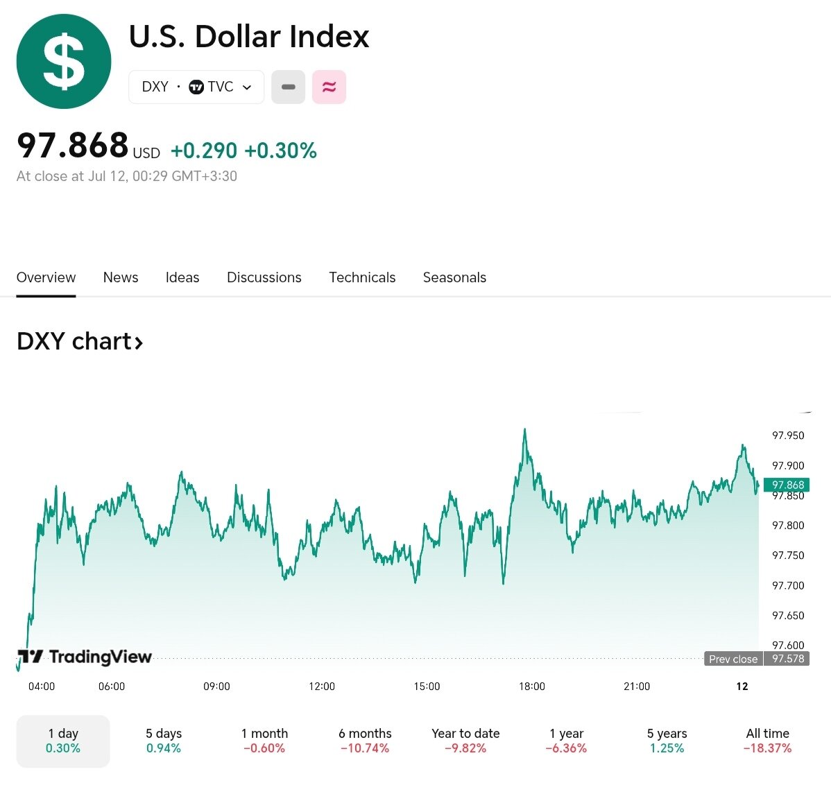The image size is (831, 794).
Task: Select the 5 days time range
Action: 163,741
